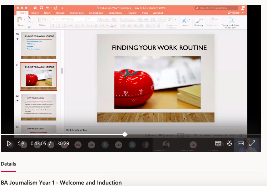Open the font name combo box
This screenshot has width=267, height=186.
click(68, 19)
